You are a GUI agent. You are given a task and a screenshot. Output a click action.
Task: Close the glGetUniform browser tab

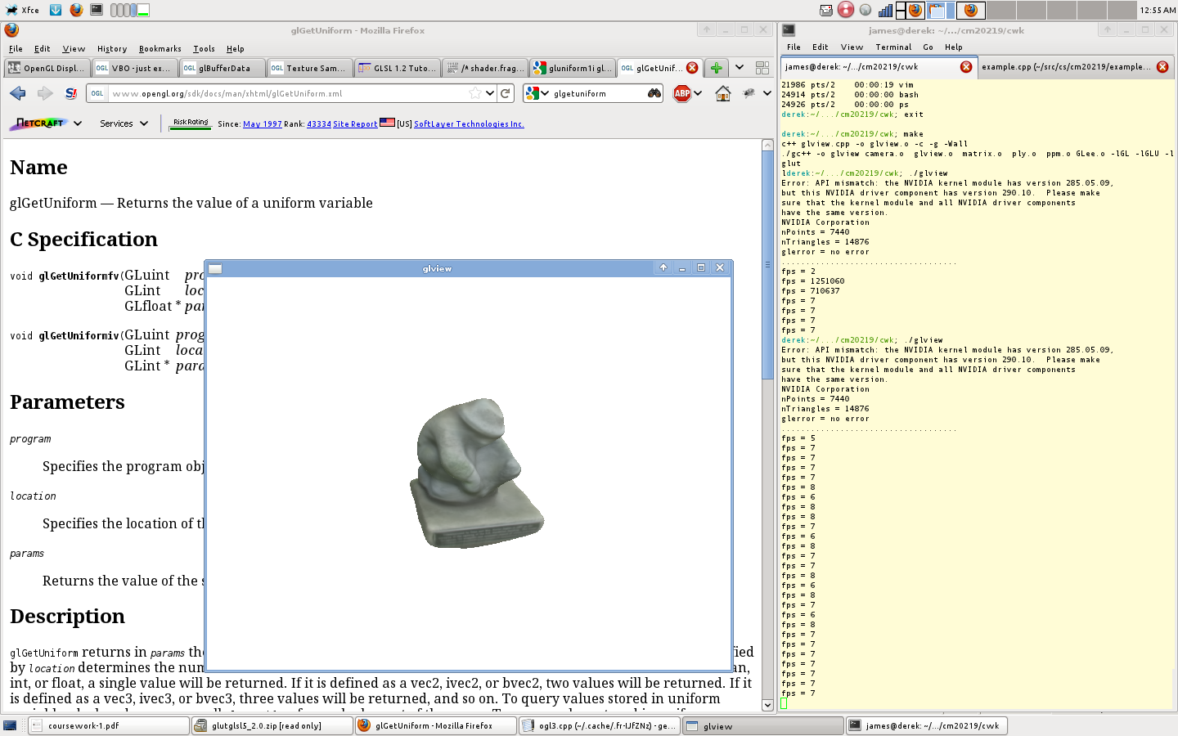coord(692,68)
